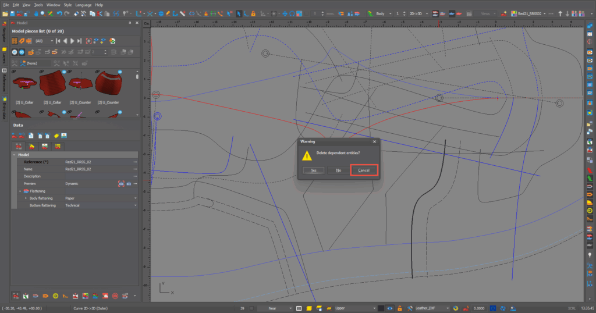This screenshot has width=596, height=313.
Task: Toggle the visibility eye icon in status bar
Action: coord(390,308)
